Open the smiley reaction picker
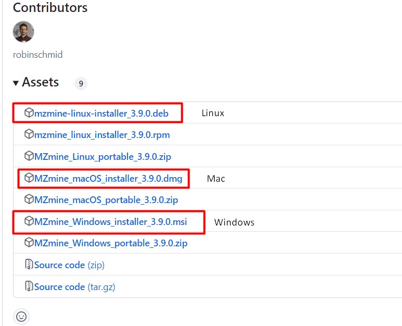 pyautogui.click(x=21, y=317)
